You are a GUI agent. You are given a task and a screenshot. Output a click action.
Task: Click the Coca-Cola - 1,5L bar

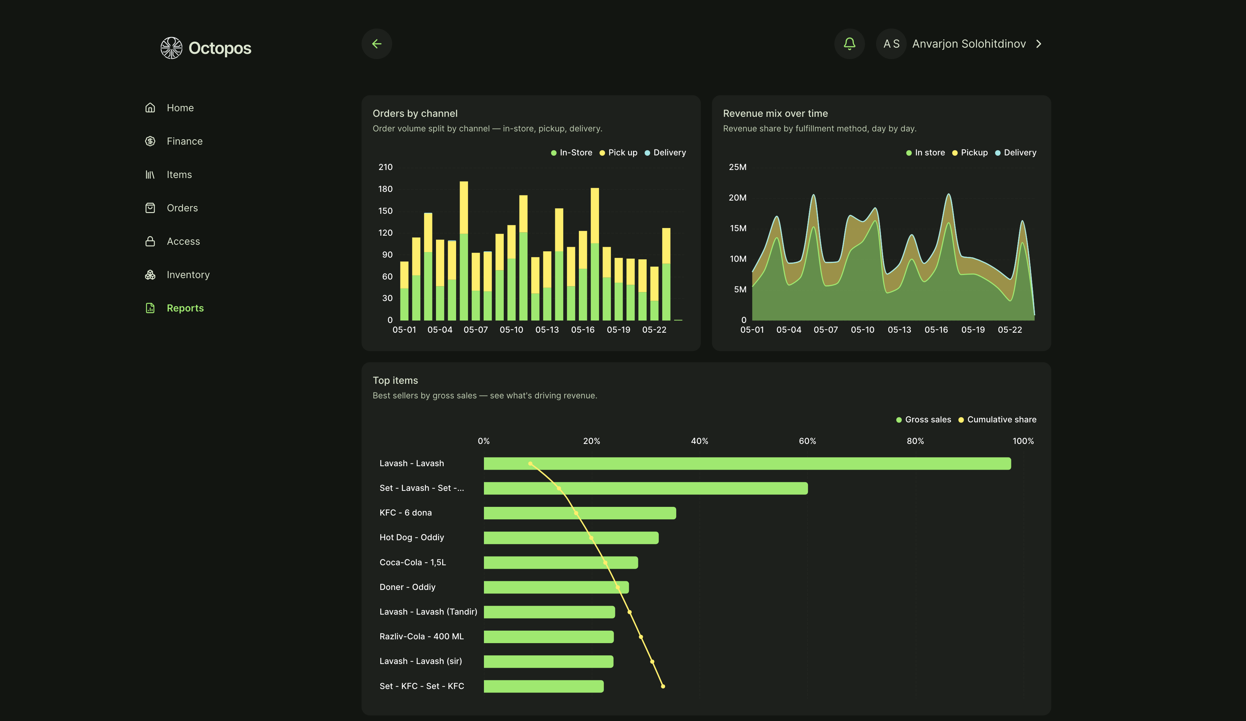tap(561, 562)
